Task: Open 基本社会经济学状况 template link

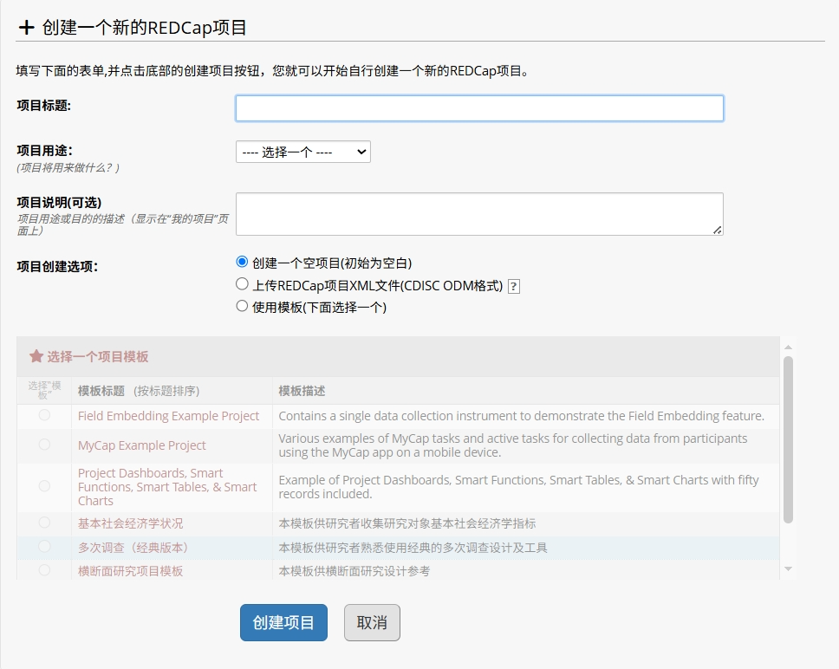Action: (131, 523)
